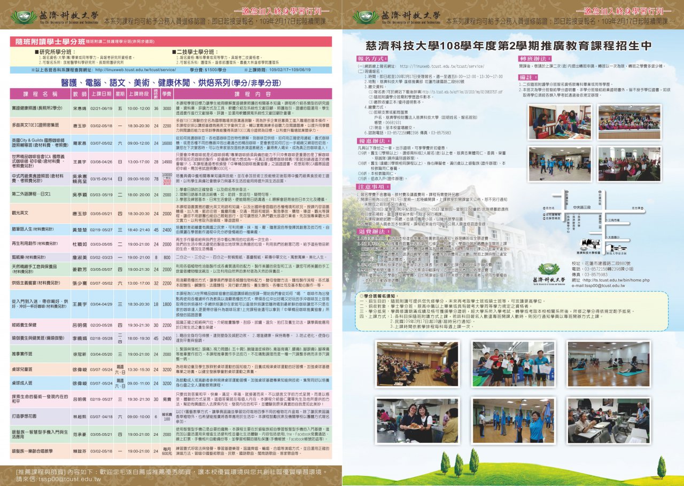This screenshot has height=486, width=684.
Task: Open the table tennis group photo
Action: tap(513, 364)
